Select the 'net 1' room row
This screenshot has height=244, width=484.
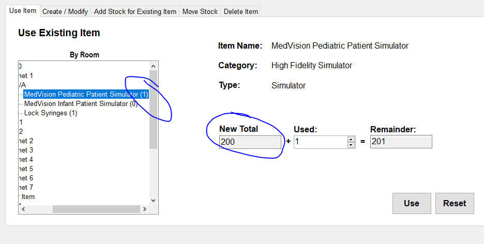(x=26, y=75)
